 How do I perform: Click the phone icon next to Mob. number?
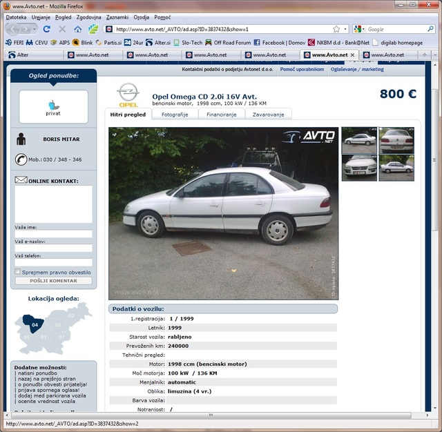coord(21,159)
